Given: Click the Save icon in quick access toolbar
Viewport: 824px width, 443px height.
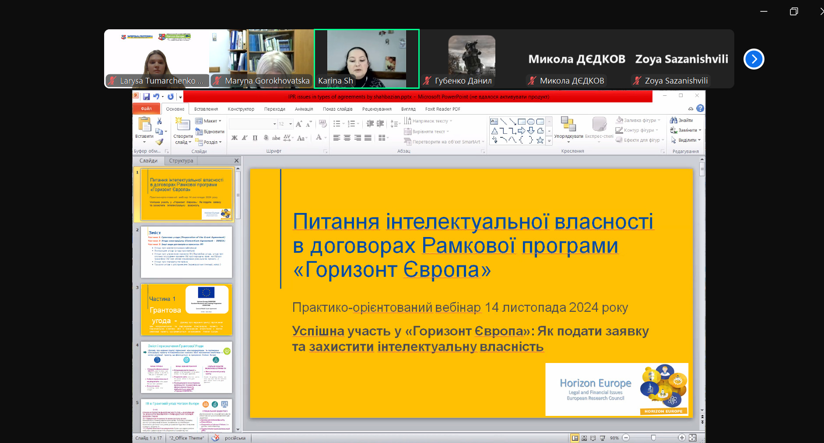Looking at the screenshot, I should (146, 97).
